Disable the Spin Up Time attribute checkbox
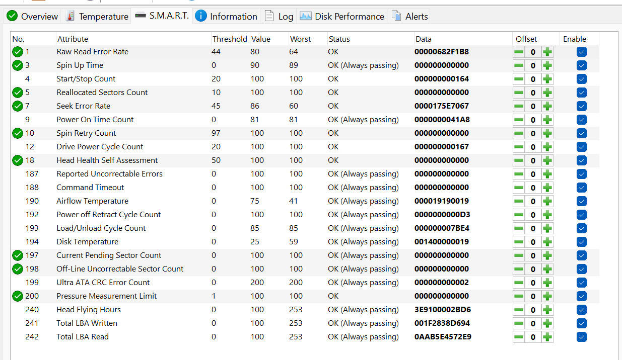 pyautogui.click(x=582, y=65)
